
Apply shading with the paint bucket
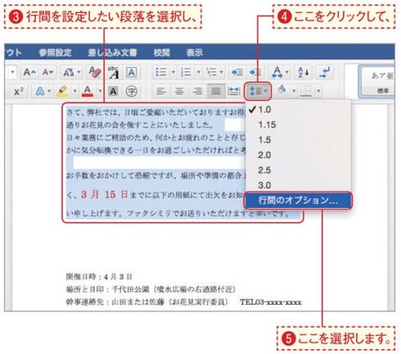282,89
